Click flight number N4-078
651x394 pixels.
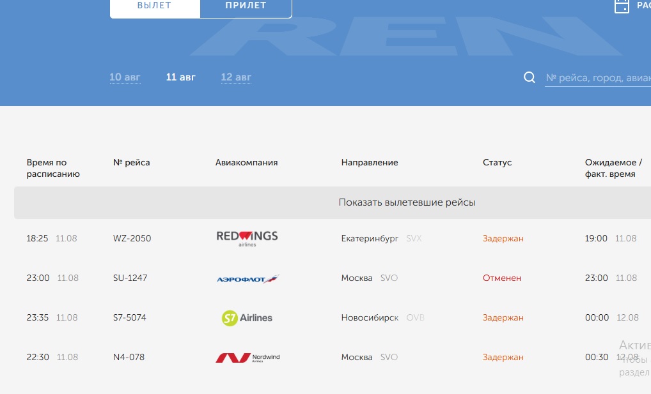129,357
